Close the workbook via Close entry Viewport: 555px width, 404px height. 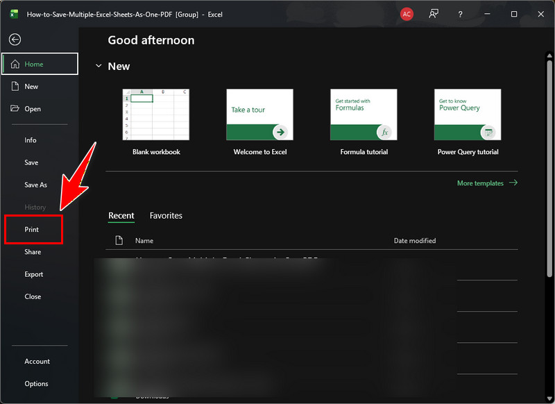click(x=33, y=296)
